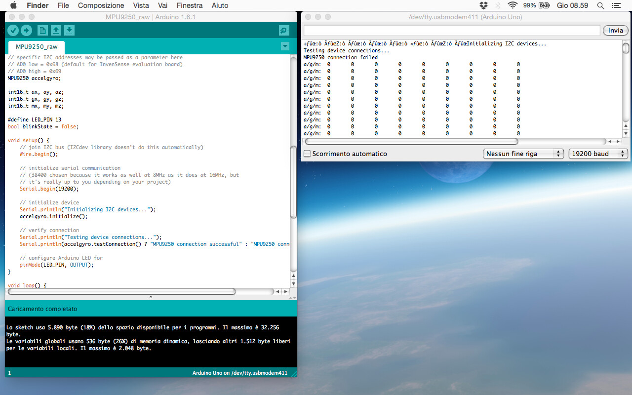Open the Nessun fine riga dropdown
The image size is (632, 395).
pyautogui.click(x=523, y=154)
